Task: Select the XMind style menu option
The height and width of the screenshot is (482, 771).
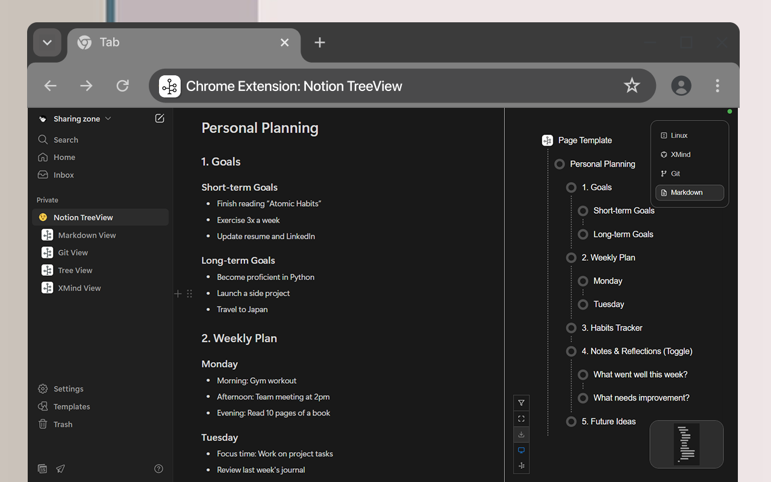Action: 690,154
